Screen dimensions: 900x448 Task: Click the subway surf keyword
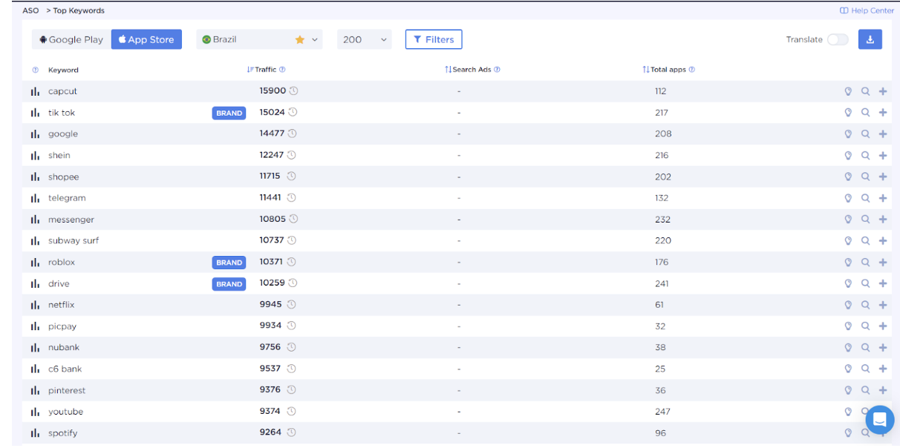tap(74, 240)
